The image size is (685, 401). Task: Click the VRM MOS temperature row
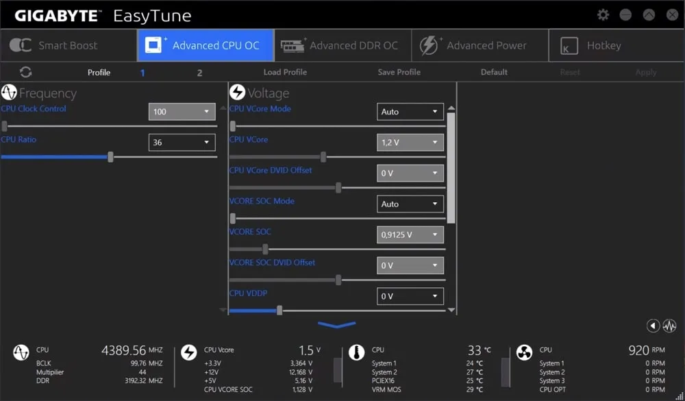point(427,389)
